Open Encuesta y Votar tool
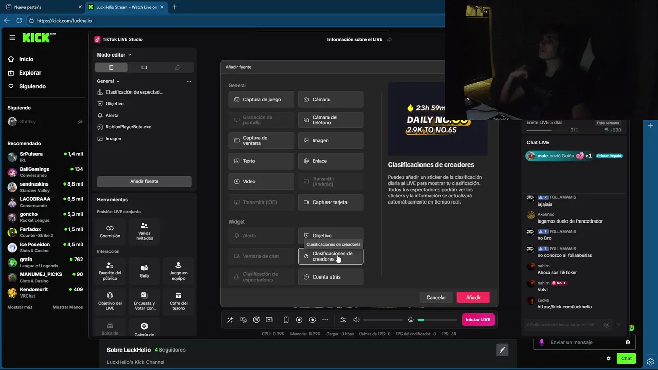The height and width of the screenshot is (370, 658). pos(144,301)
